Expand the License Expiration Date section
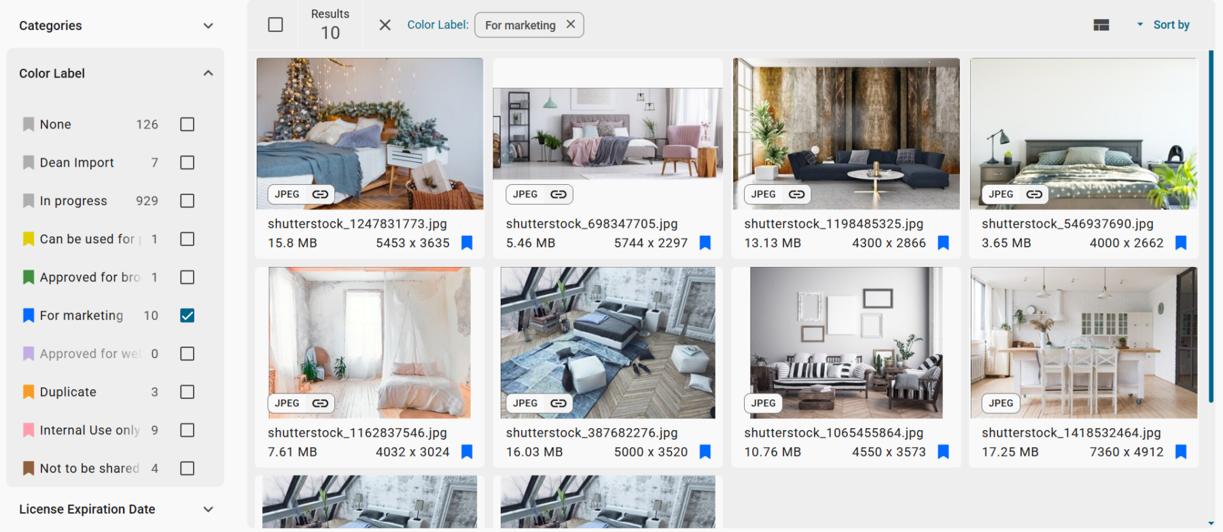 208,510
